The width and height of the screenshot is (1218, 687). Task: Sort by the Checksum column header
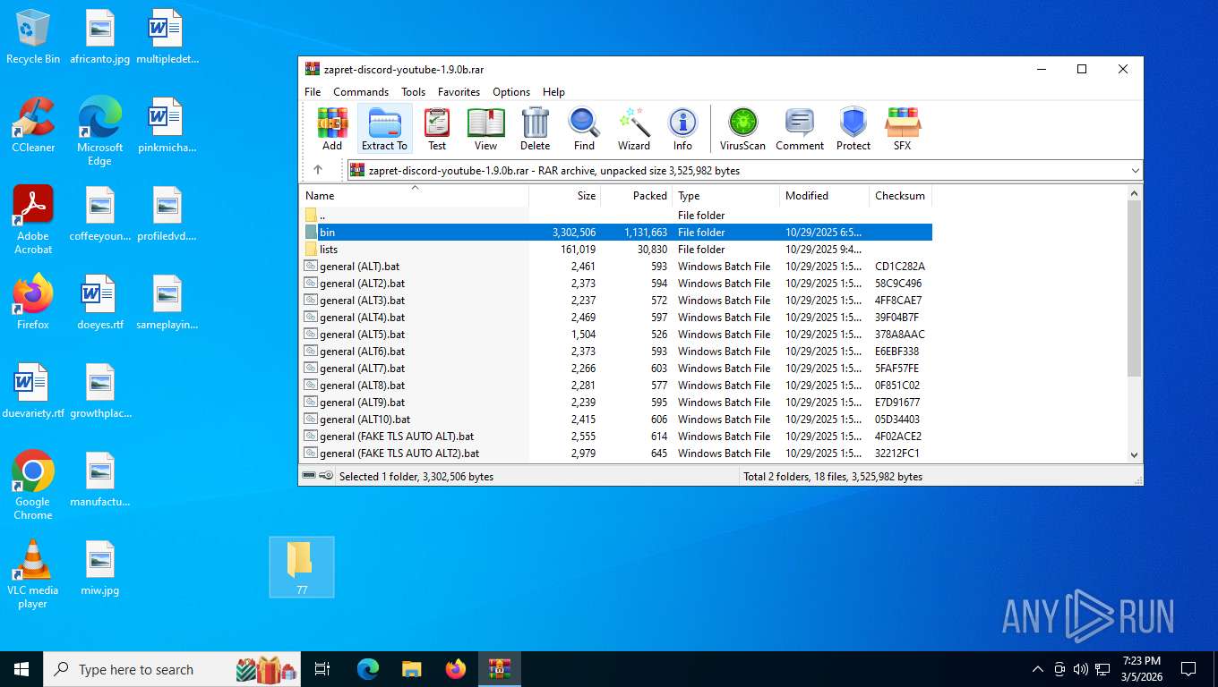(x=900, y=196)
